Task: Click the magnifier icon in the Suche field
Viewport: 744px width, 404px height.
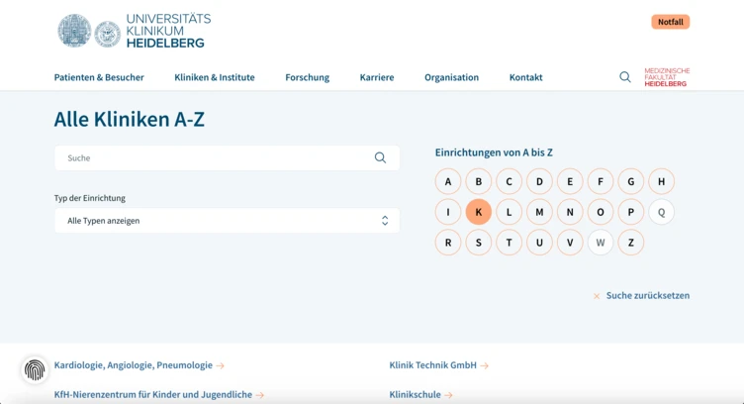Action: point(380,157)
